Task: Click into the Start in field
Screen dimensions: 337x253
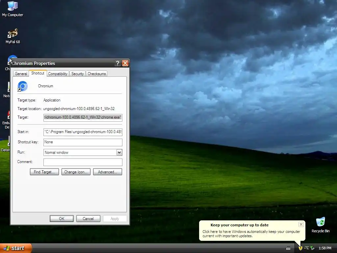Action: tap(83, 132)
